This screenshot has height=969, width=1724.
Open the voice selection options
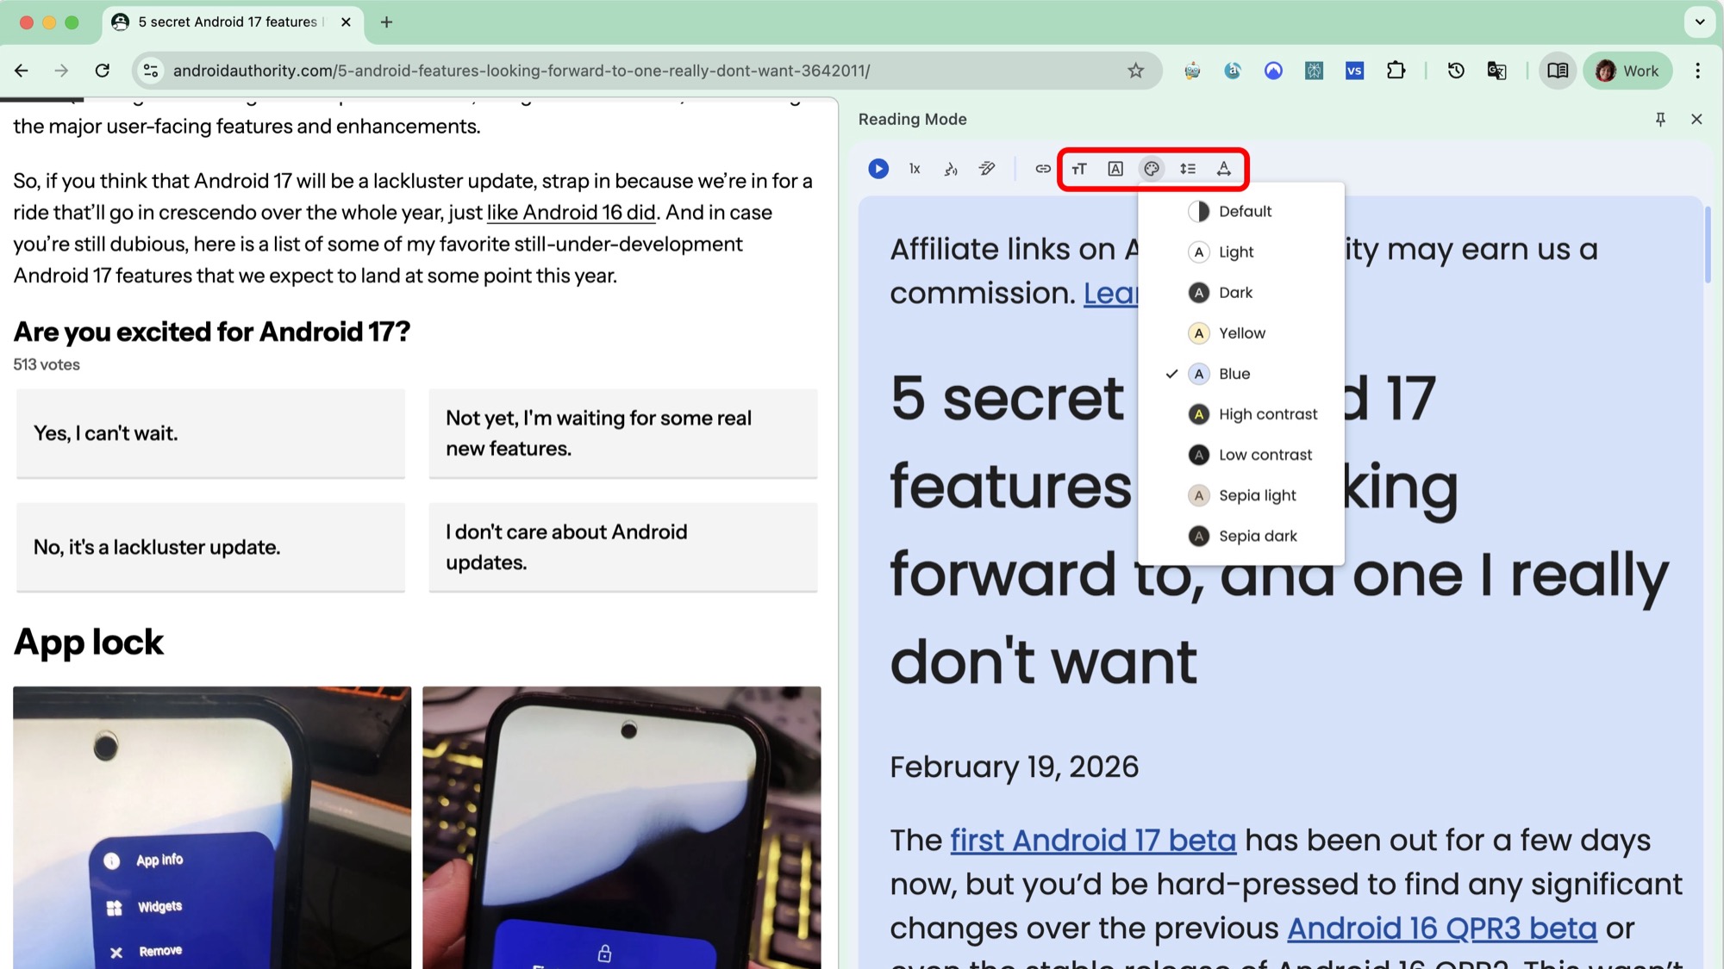click(x=951, y=169)
